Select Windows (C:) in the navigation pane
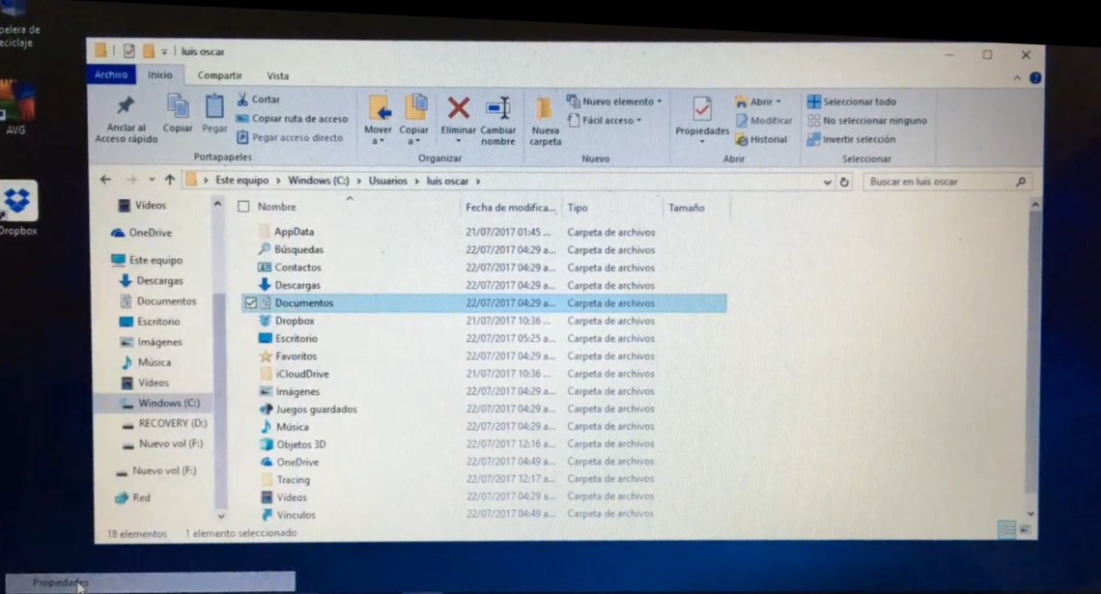The width and height of the screenshot is (1101, 594). coord(168,403)
